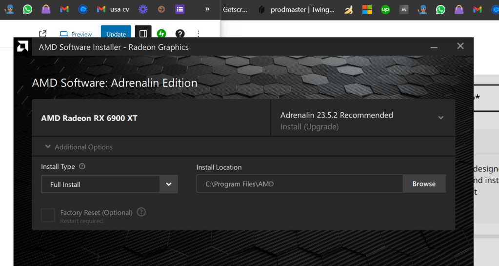
Task: Open the usa cv Gmail bookmark
Action: 113,9
